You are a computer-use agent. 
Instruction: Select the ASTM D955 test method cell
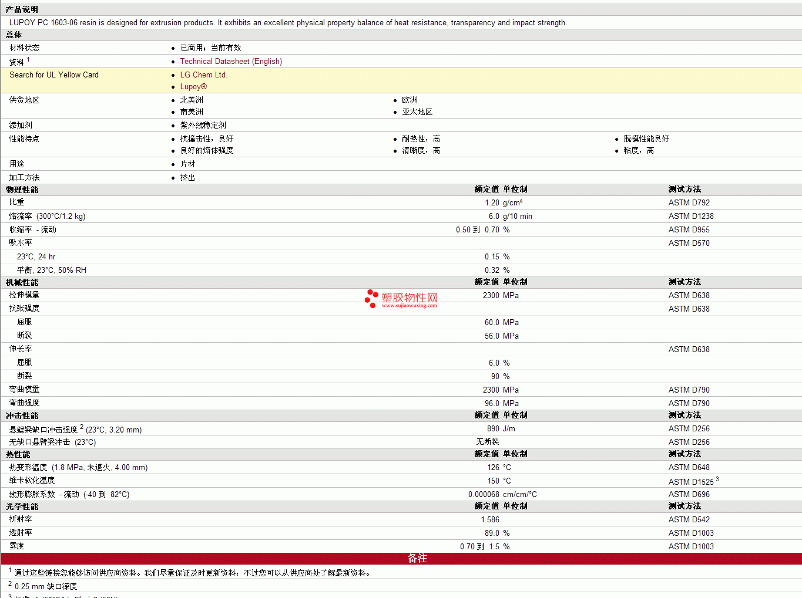point(689,229)
